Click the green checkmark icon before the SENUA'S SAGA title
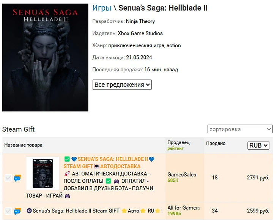The image size is (277, 220). pyautogui.click(x=67, y=159)
